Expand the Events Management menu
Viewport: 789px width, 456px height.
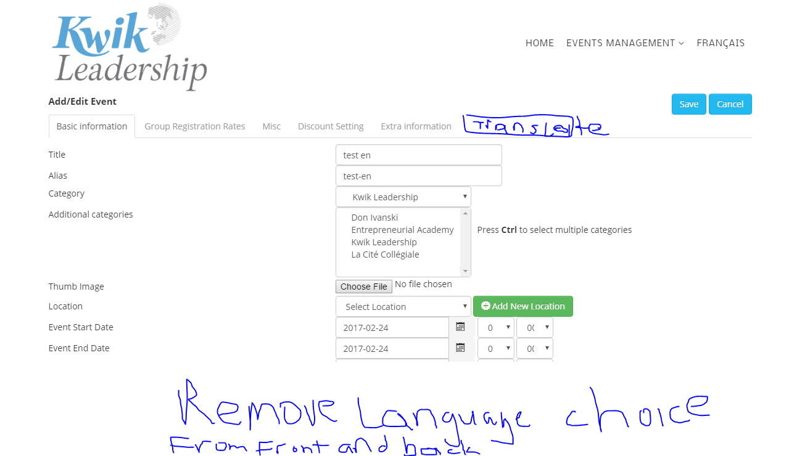click(x=625, y=43)
